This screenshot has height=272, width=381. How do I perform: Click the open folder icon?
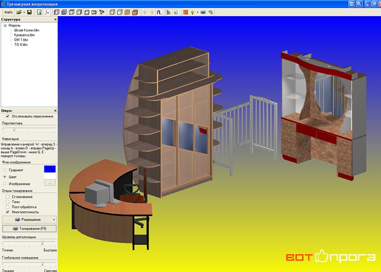pyautogui.click(x=19, y=12)
